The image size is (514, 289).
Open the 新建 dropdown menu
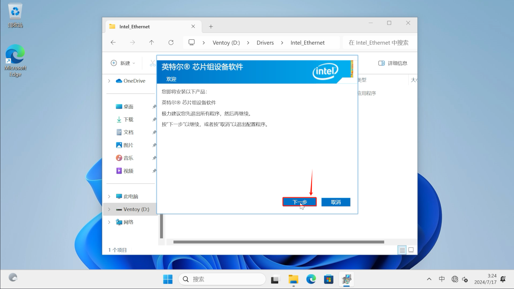coord(123,63)
